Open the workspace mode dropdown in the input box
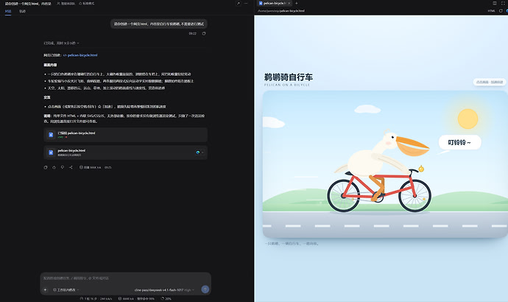Screen dimensions: 508x302 pyautogui.click(x=66, y=289)
